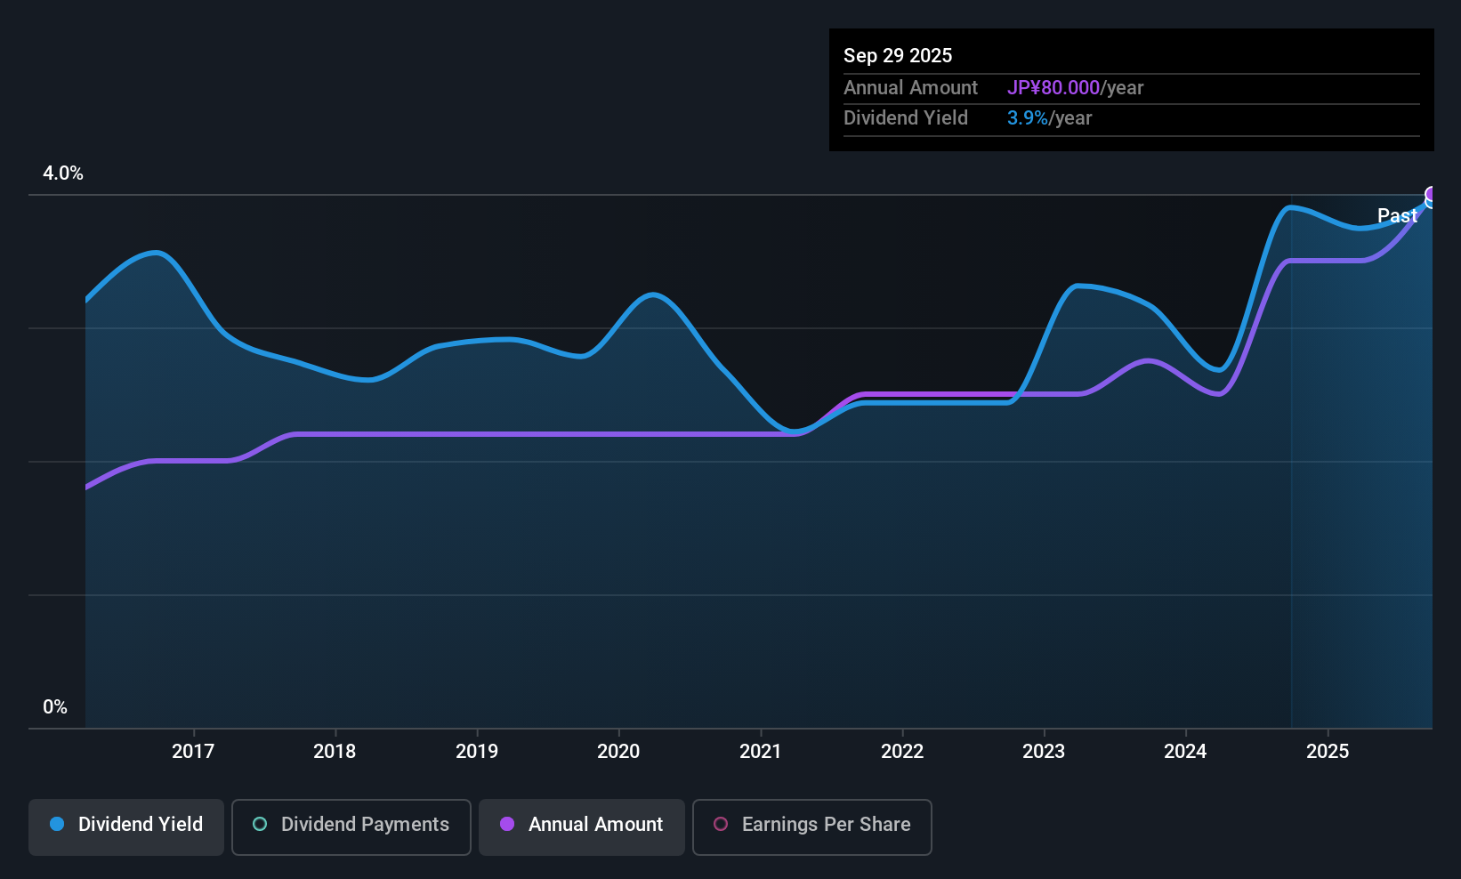Click the JP¥80.000/year value in the tooltip
Screen dimensions: 1461x879
pyautogui.click(x=1075, y=88)
